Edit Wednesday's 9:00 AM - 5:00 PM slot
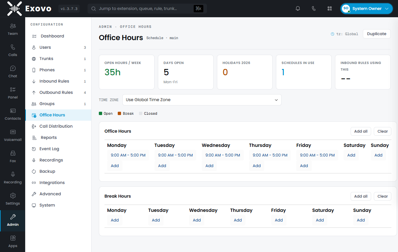Image resolution: width=398 pixels, height=252 pixels. click(223, 155)
